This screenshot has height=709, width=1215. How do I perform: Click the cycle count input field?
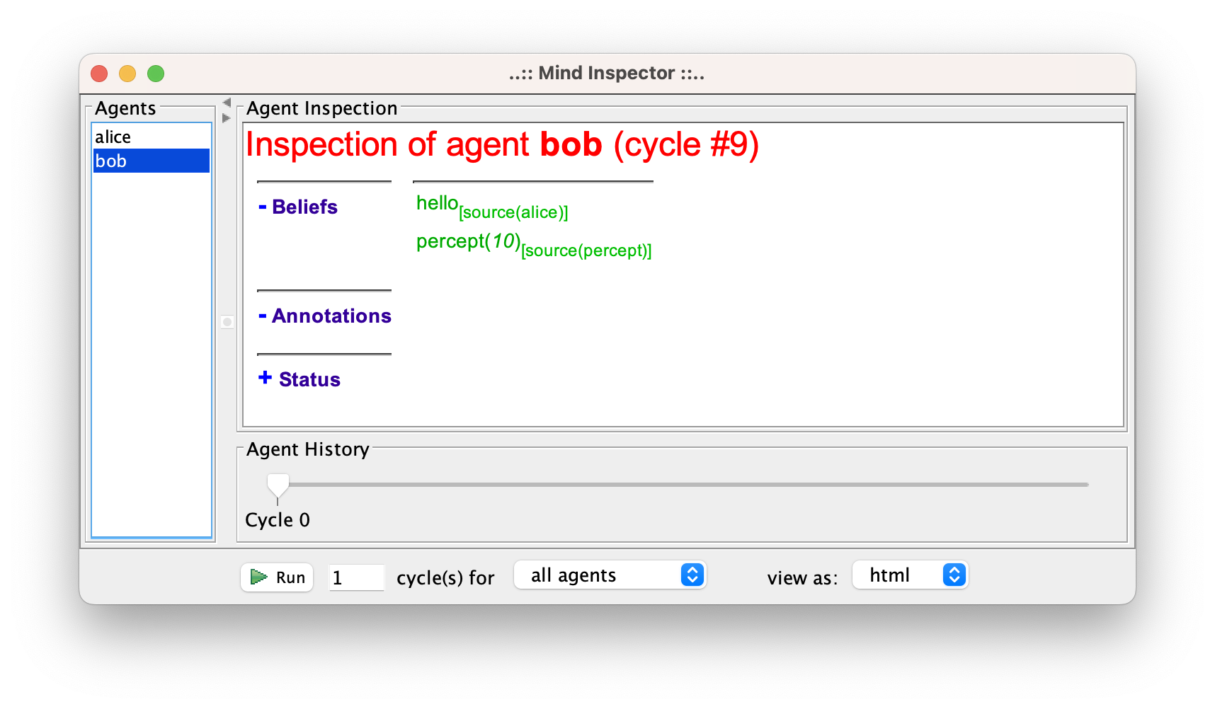356,577
